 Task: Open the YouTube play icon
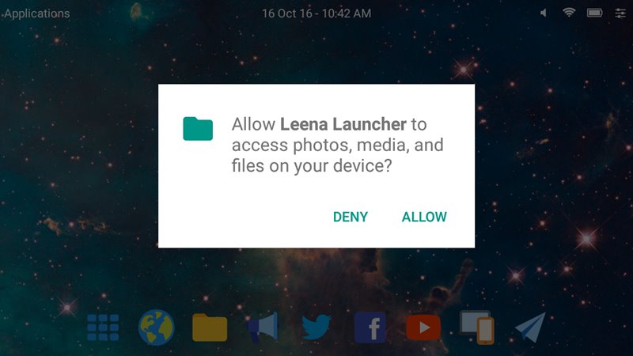[423, 328]
